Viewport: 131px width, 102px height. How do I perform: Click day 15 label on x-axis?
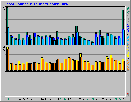[61, 99]
